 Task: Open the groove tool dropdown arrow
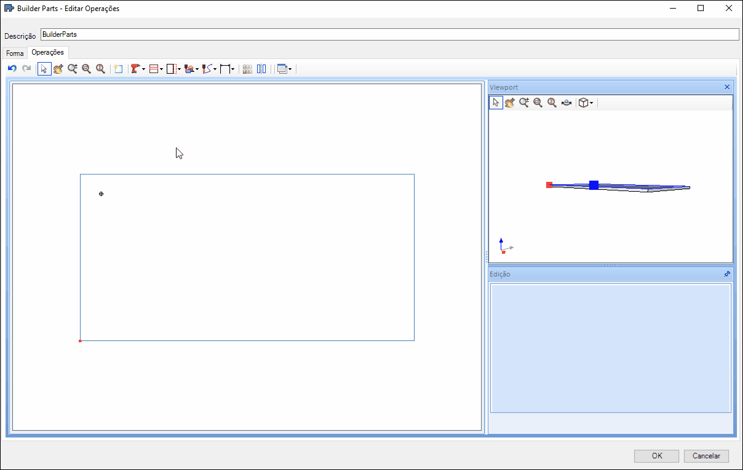click(x=161, y=69)
